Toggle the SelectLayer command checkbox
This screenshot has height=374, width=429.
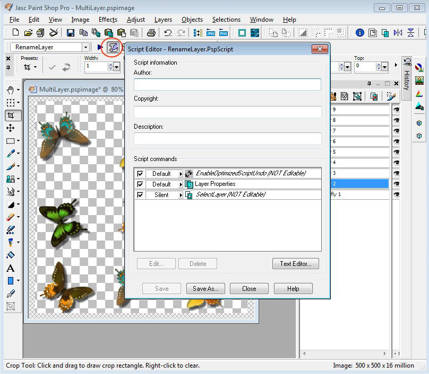click(140, 195)
